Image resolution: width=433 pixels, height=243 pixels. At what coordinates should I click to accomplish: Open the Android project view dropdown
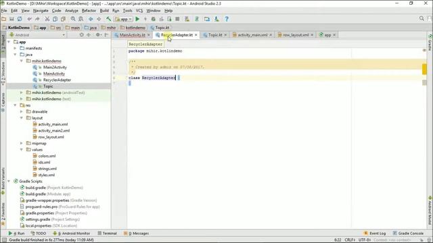(37, 35)
